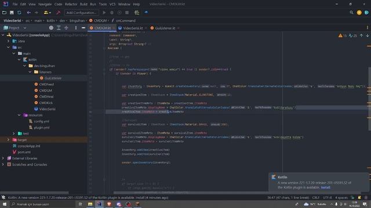Open the Tools menu

click(103, 4)
